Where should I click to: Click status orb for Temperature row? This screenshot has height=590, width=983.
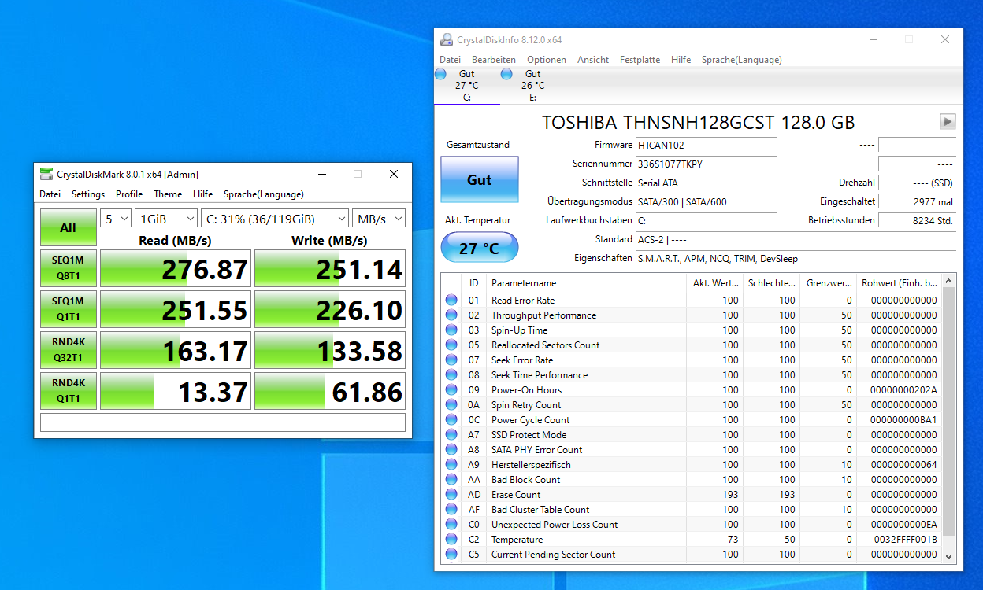[451, 539]
